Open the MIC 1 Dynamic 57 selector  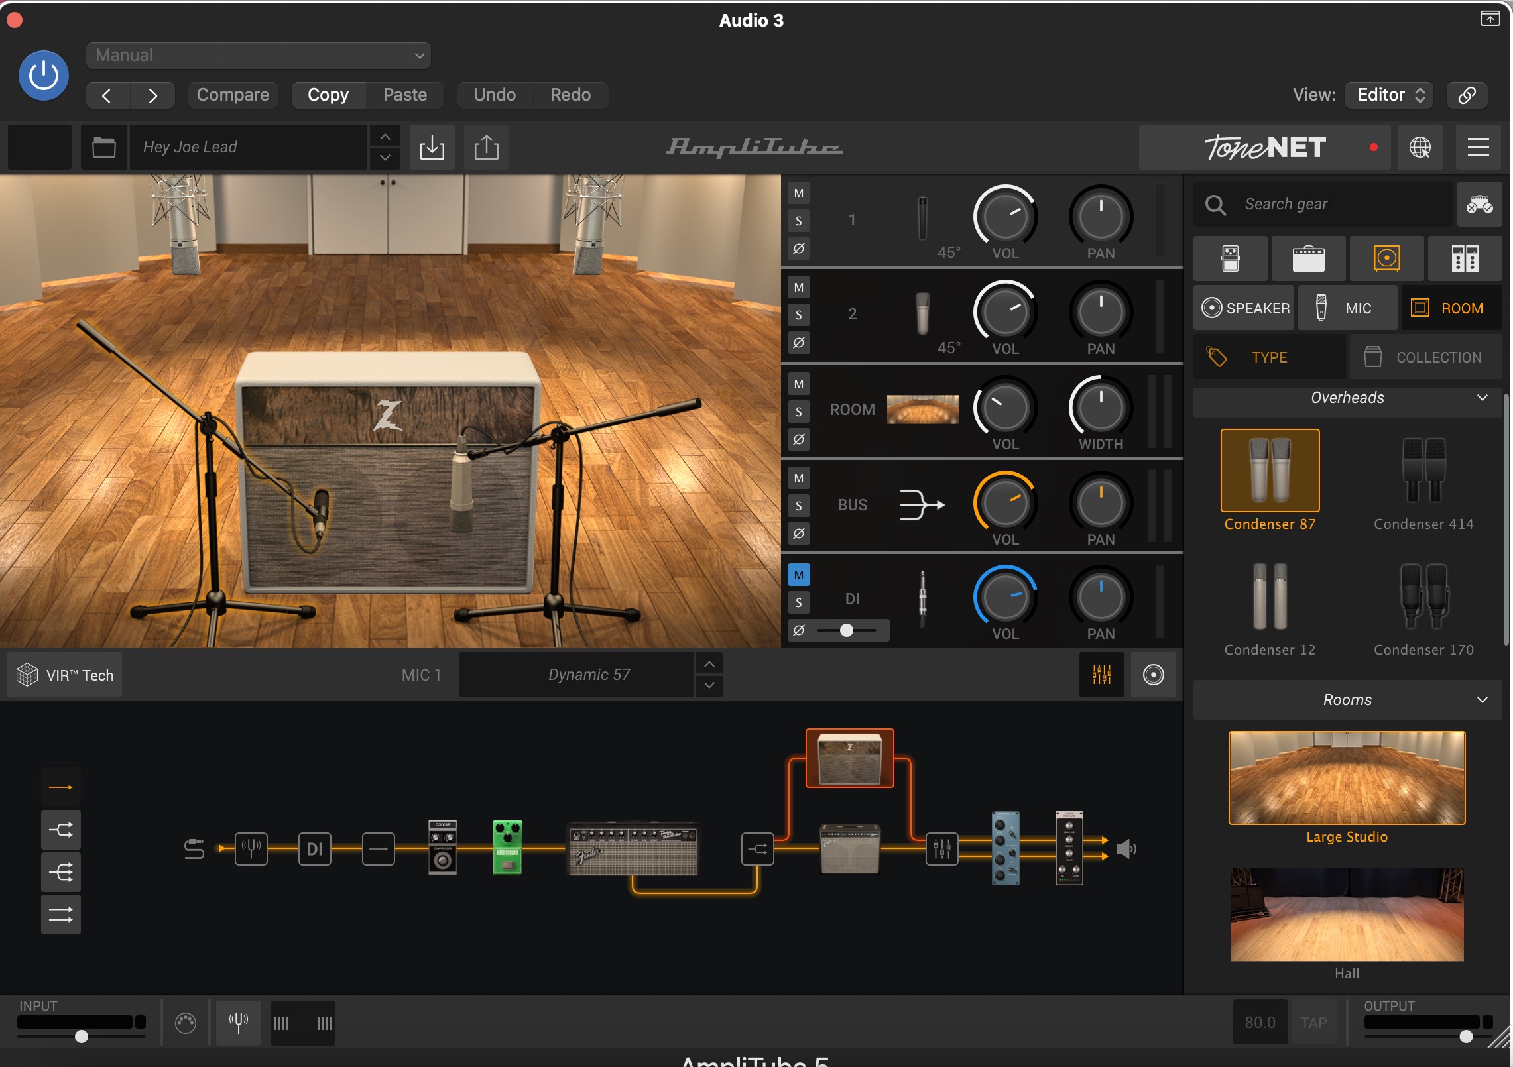577,675
